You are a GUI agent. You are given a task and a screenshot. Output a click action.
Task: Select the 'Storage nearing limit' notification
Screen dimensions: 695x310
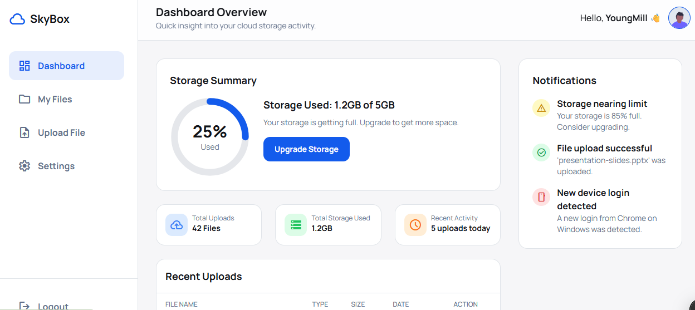pyautogui.click(x=602, y=104)
